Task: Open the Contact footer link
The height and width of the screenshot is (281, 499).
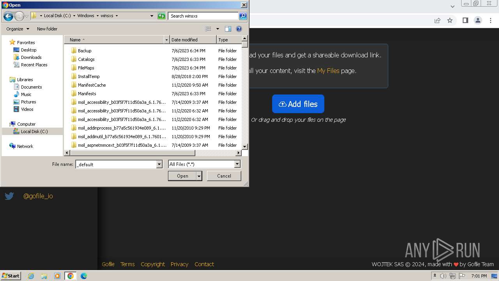Action: coord(204,264)
